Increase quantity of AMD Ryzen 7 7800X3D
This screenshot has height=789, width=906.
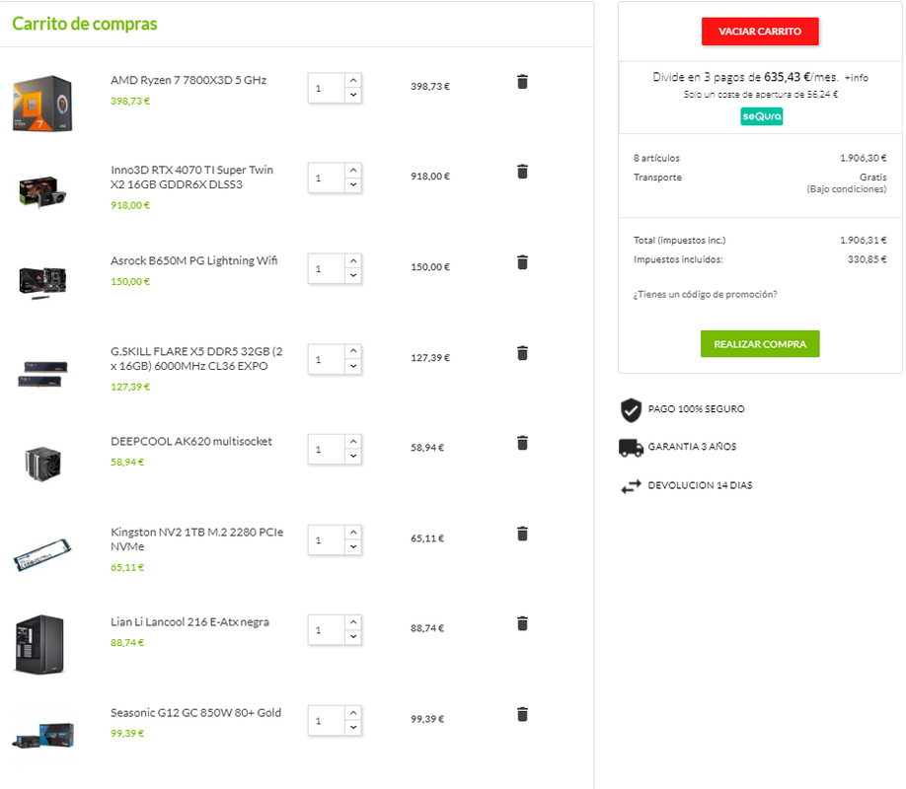click(353, 80)
